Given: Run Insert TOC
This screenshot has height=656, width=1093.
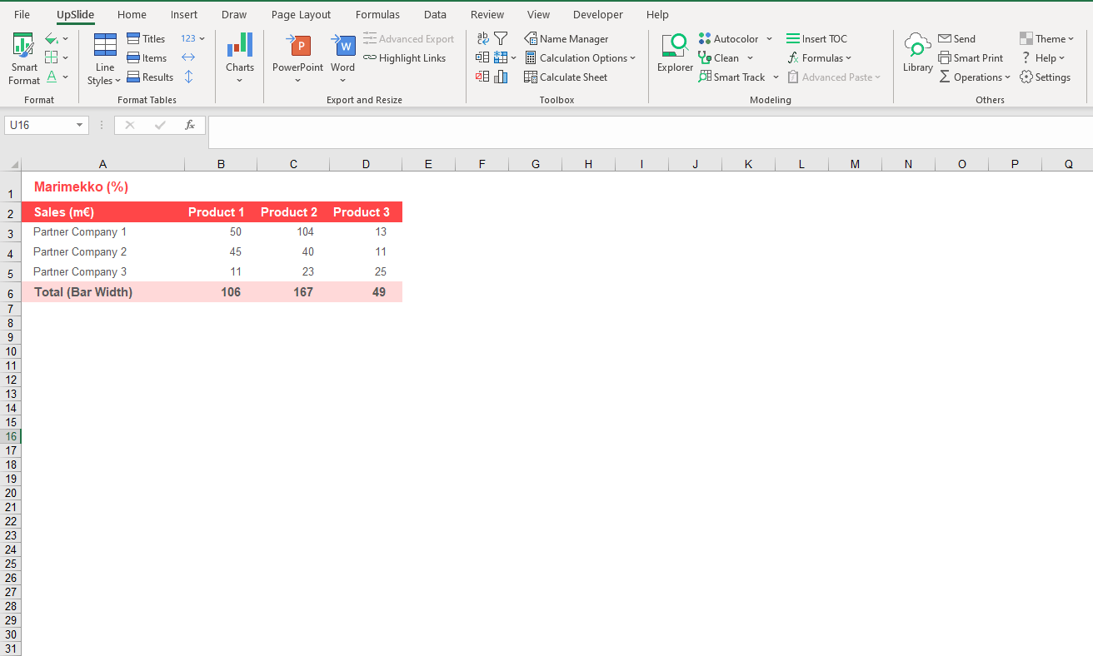Looking at the screenshot, I should coord(817,38).
